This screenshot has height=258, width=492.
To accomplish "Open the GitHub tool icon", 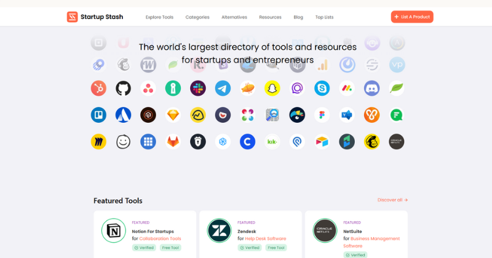I will click(124, 88).
